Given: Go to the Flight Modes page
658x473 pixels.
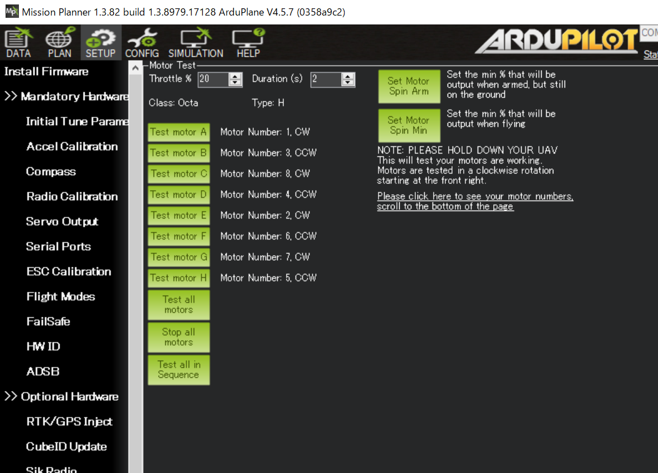Looking at the screenshot, I should click(61, 296).
